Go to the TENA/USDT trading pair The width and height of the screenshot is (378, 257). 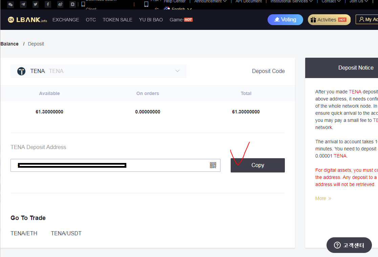[x=66, y=233]
